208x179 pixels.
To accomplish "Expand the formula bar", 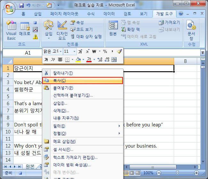I will pyautogui.click(x=203, y=53).
